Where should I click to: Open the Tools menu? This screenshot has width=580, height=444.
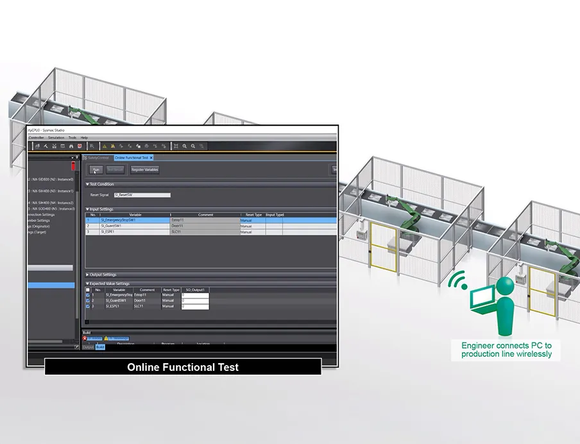click(72, 137)
